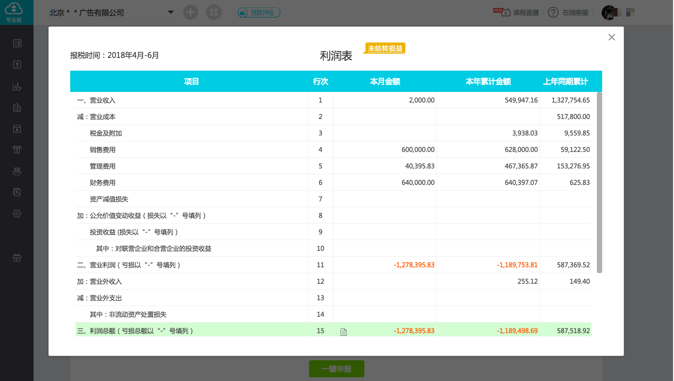Expand the 北京广告有限公司 company dropdown
Screen dimensions: 674x381
(170, 12)
